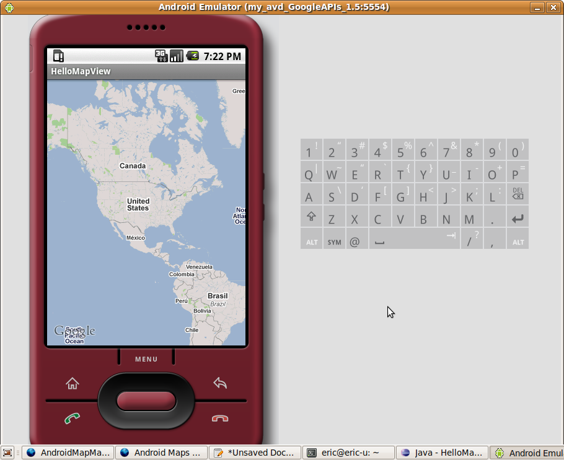The image size is (564, 460).
Task: Switch to Java - HelloMa... Eclipse window
Action: click(442, 453)
